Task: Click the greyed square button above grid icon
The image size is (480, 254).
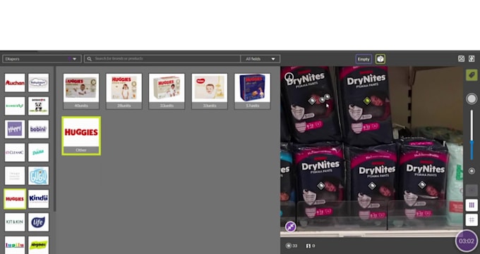Action: 472,191
